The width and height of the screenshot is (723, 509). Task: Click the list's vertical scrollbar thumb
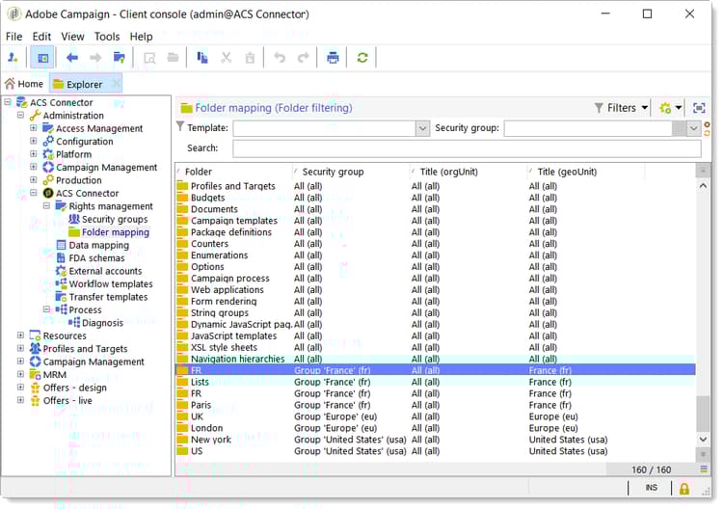click(703, 412)
